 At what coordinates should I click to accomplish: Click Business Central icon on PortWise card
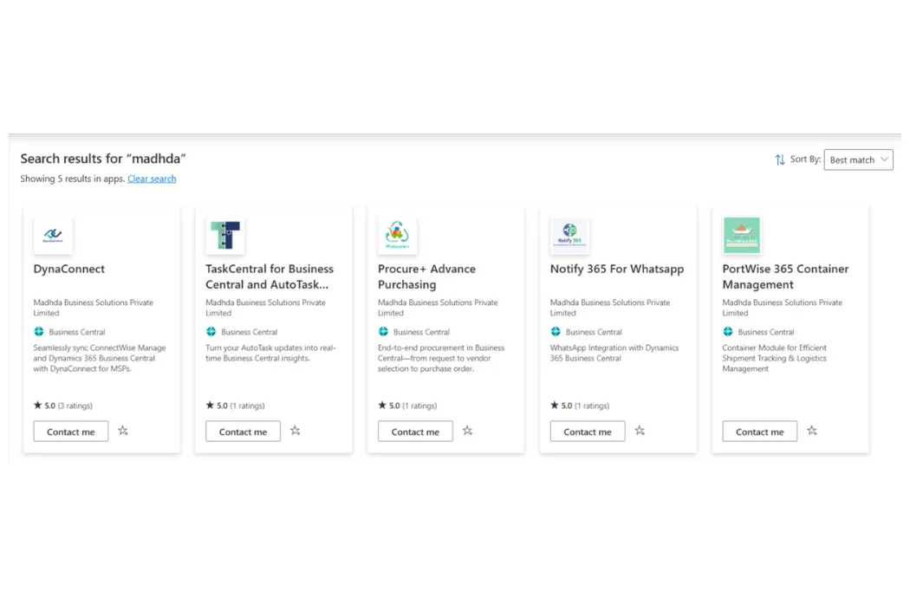pos(728,332)
